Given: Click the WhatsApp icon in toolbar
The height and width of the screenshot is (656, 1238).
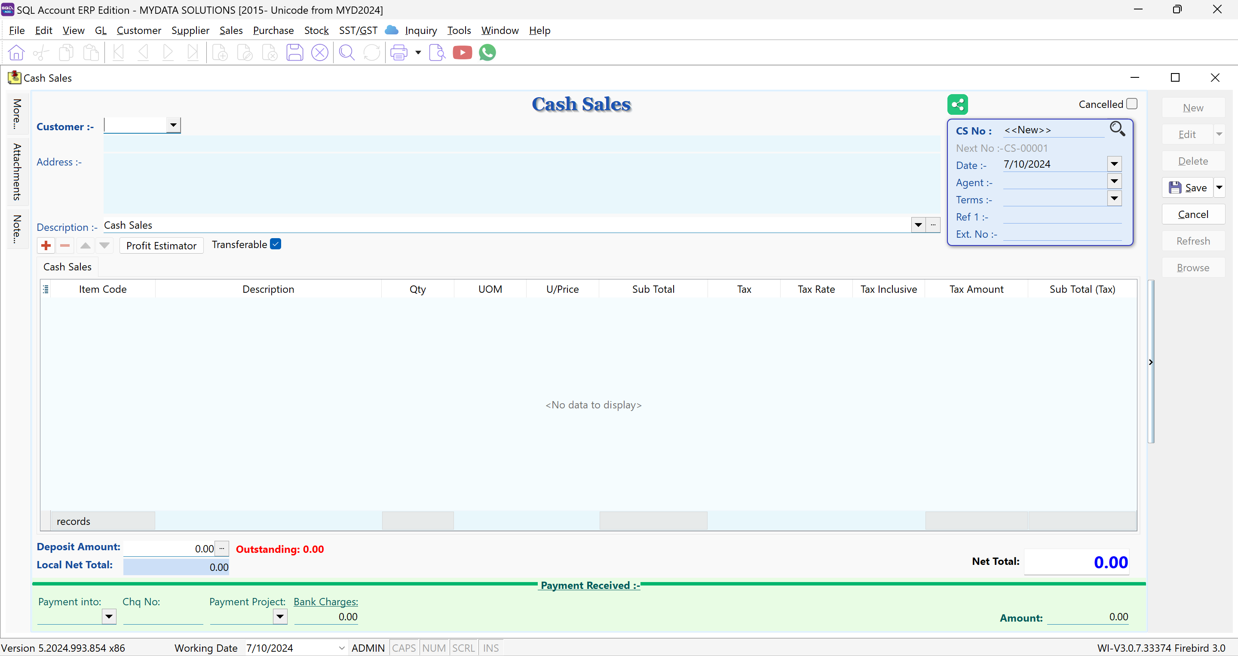Looking at the screenshot, I should (487, 52).
